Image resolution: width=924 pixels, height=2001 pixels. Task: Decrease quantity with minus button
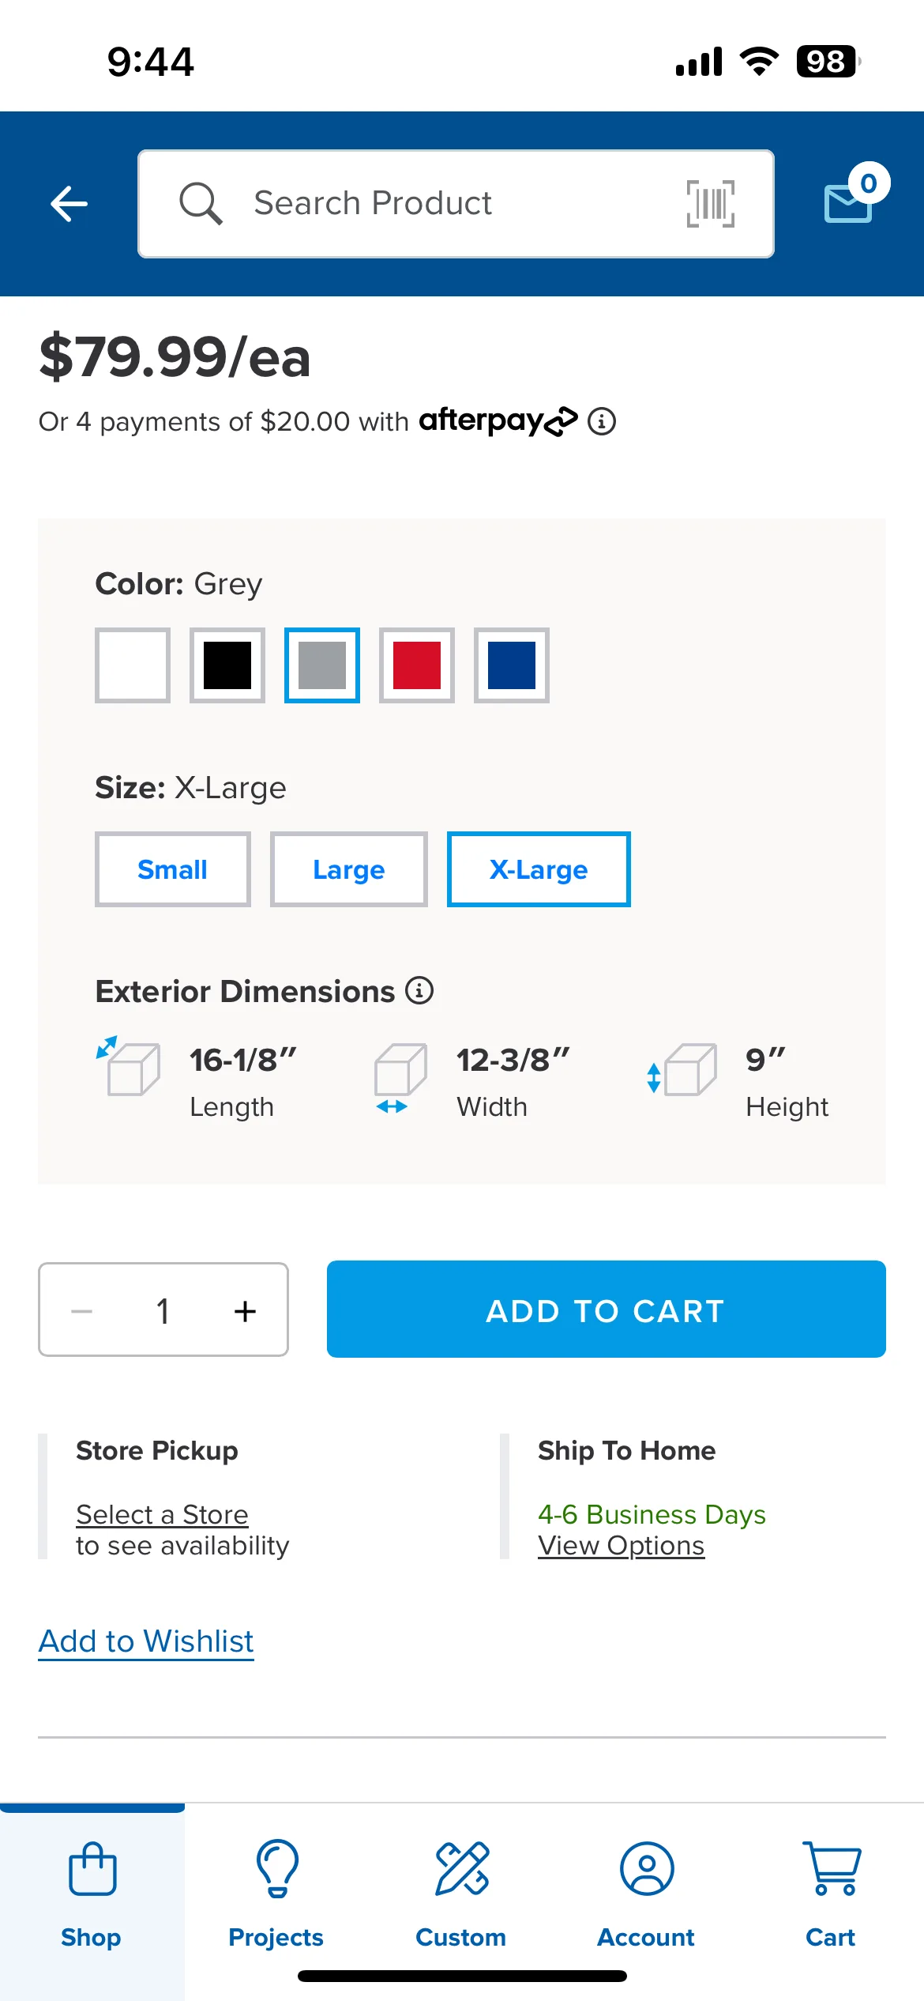(82, 1311)
